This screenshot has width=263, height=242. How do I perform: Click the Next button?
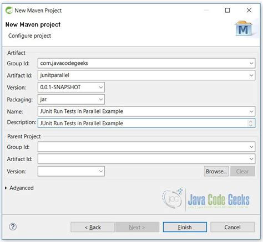pyautogui.click(x=137, y=227)
